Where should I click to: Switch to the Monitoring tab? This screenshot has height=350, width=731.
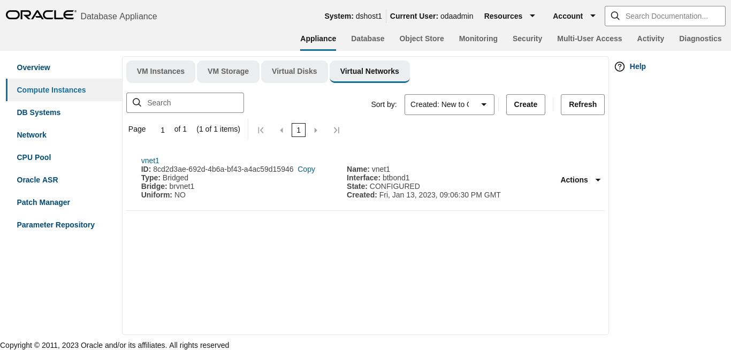[478, 39]
